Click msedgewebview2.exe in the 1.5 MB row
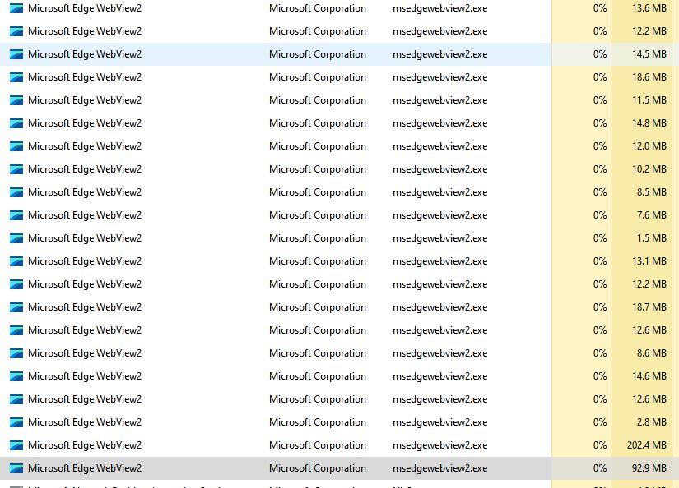679x488 pixels. [x=440, y=238]
